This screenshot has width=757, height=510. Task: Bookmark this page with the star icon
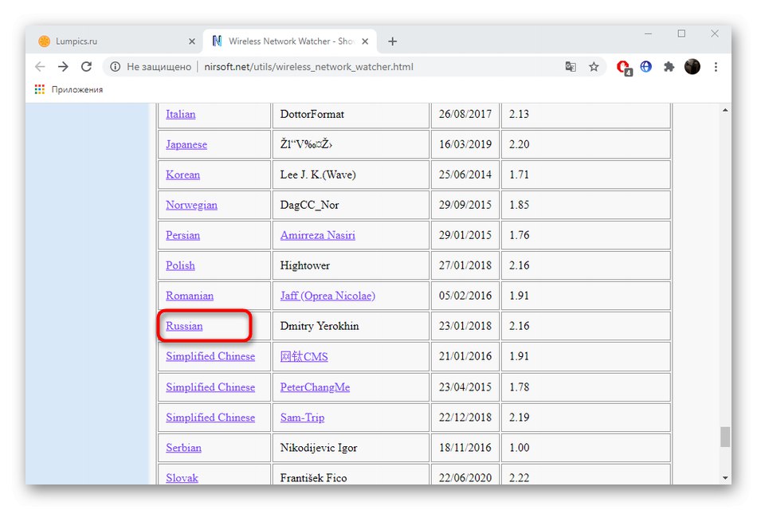pyautogui.click(x=594, y=67)
